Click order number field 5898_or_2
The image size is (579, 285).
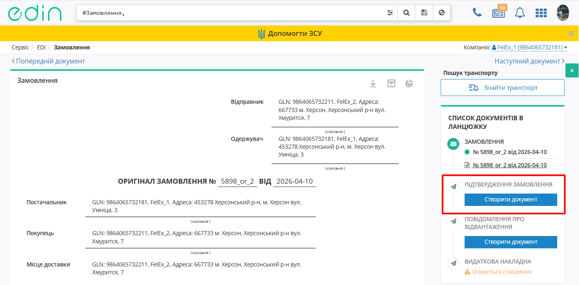(237, 181)
